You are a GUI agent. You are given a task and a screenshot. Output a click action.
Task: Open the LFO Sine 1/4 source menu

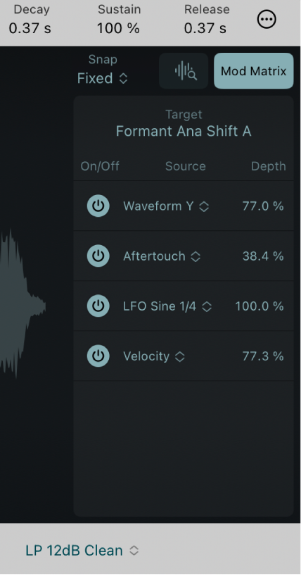[x=167, y=306]
